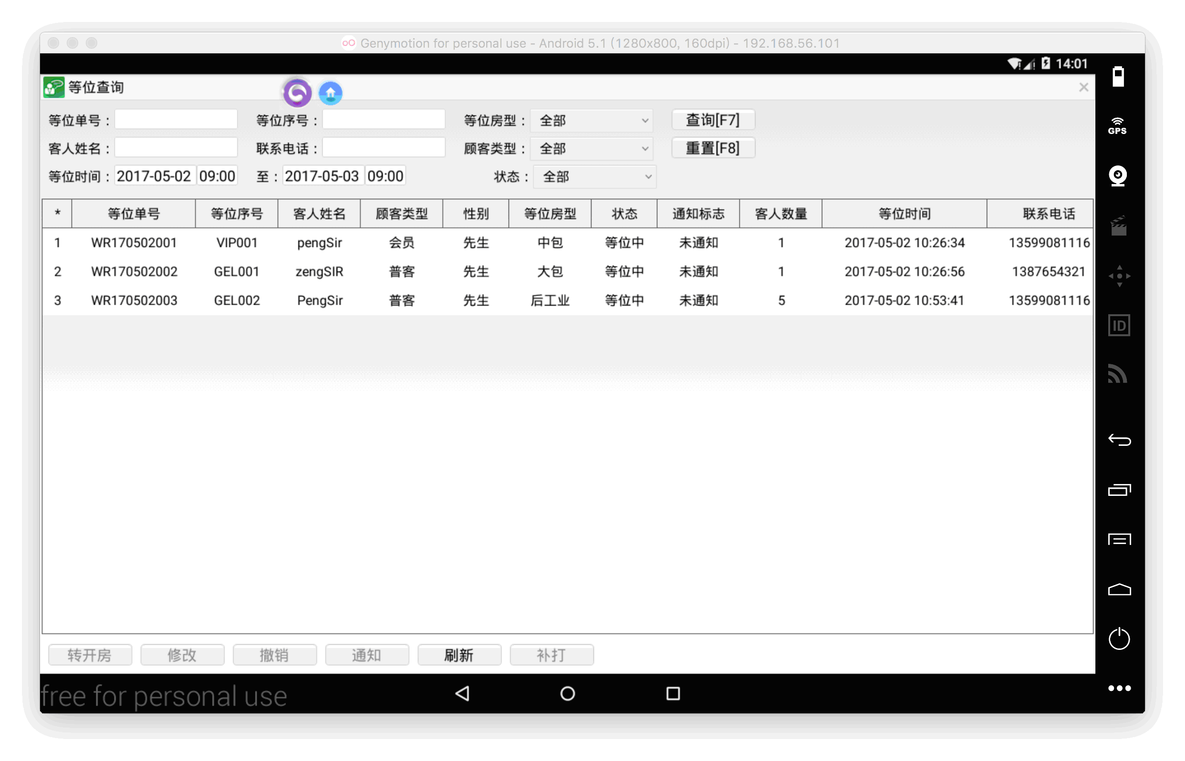1185x761 pixels.
Task: Open Genymotion camera widget
Action: pos(1118,176)
